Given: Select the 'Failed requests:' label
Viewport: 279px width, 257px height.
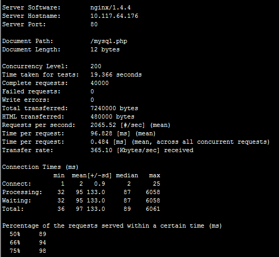Looking at the screenshot, I should point(32,92).
